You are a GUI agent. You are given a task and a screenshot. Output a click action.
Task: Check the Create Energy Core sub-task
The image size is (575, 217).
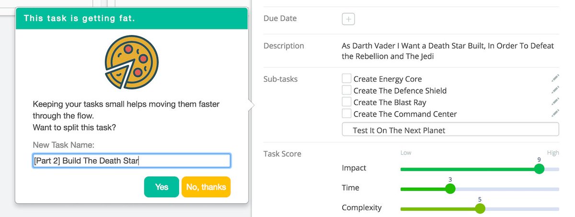[x=346, y=78]
